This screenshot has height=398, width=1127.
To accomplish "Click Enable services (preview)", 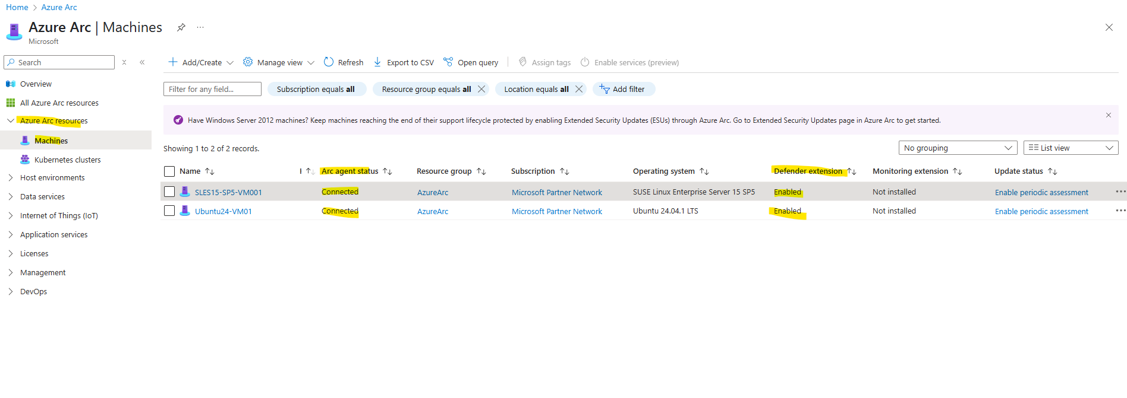I will [x=629, y=62].
